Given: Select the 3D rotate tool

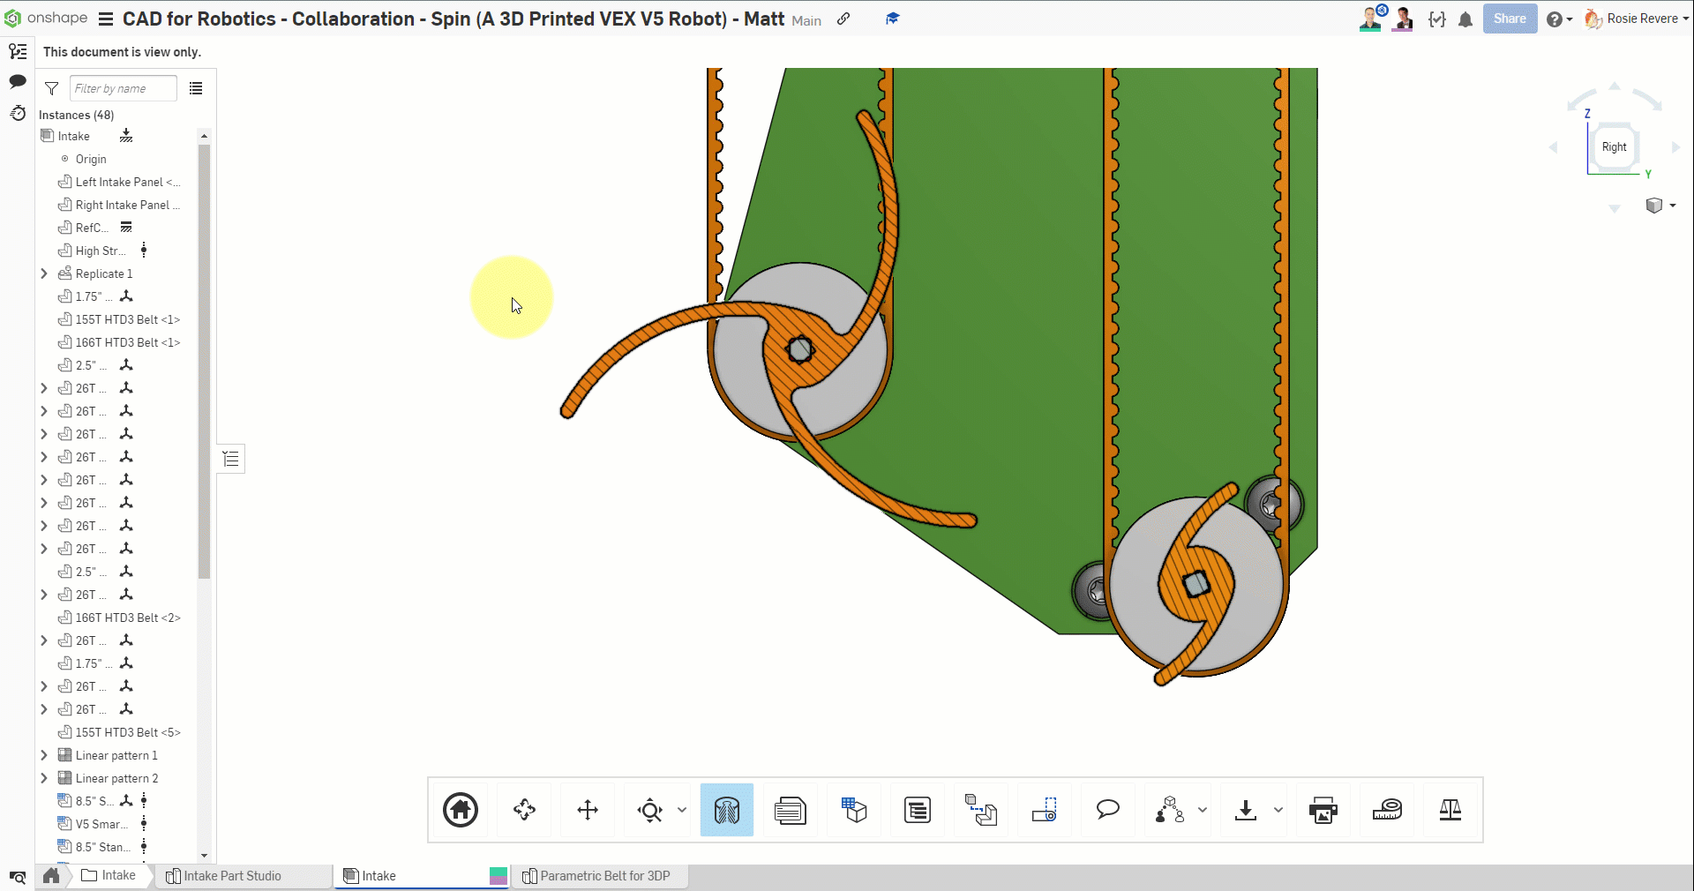Looking at the screenshot, I should (x=524, y=810).
